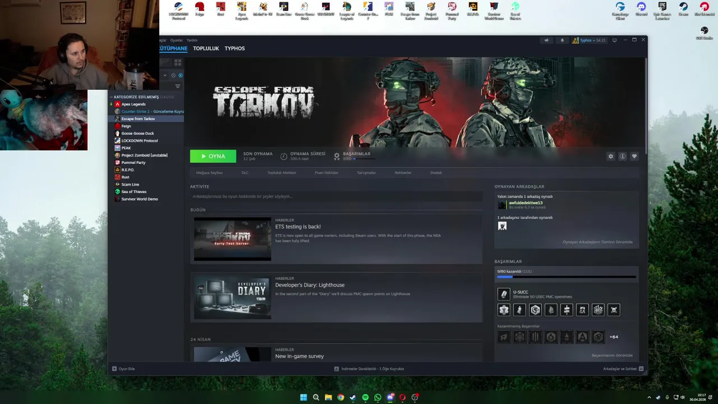Open the skull achievement icon
718x404 pixels.
pos(614,310)
